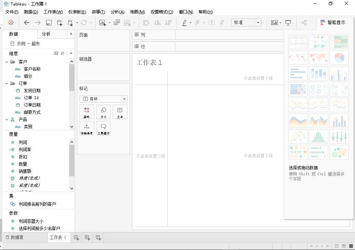Click the save workbook icon
355x250 pixels.
49,23
